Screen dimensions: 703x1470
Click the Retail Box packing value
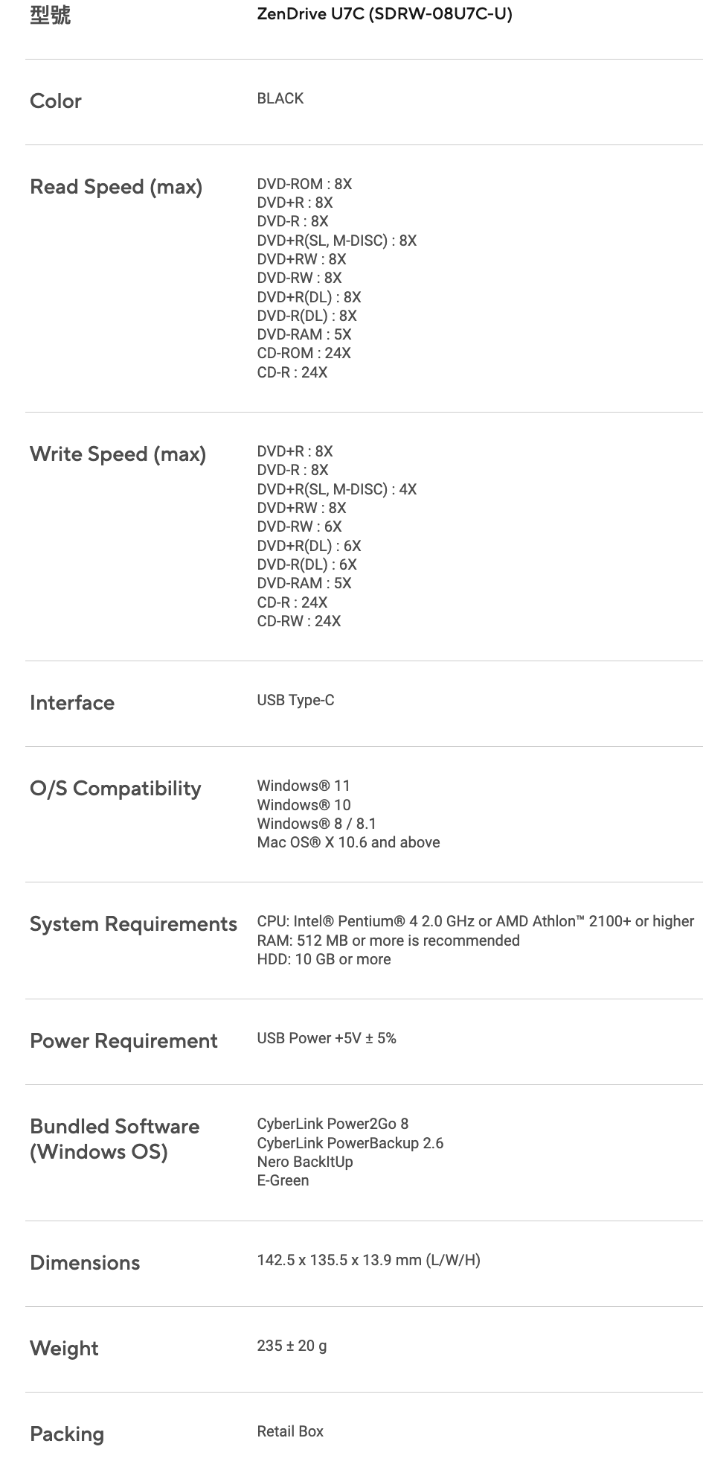coord(290,1431)
